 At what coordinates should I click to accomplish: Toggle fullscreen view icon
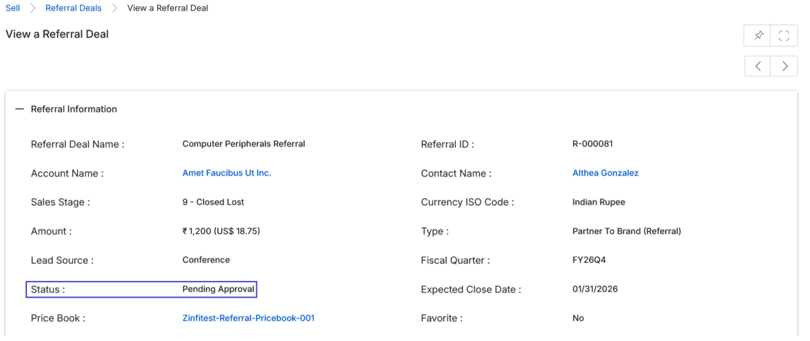pyautogui.click(x=784, y=36)
